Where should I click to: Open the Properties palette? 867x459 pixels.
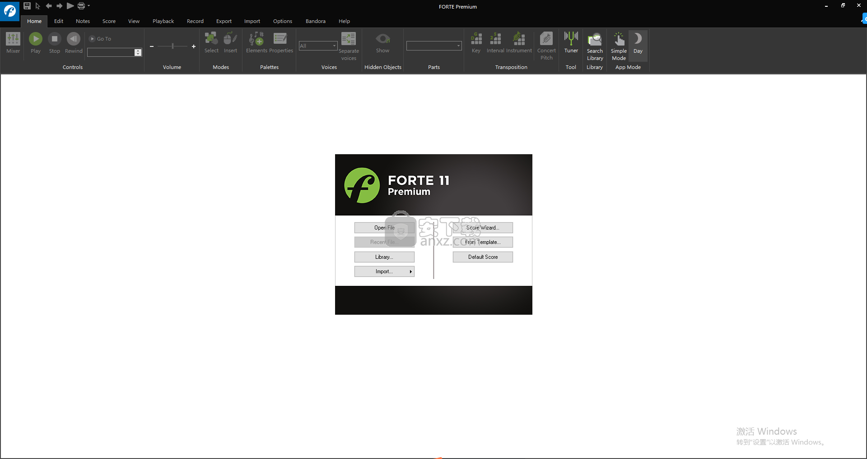tap(281, 43)
